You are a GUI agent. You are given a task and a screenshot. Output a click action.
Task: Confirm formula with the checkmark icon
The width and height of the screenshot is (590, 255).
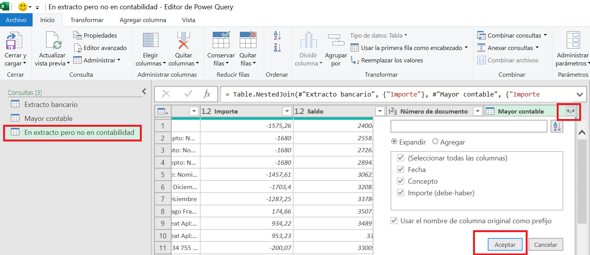(x=188, y=94)
